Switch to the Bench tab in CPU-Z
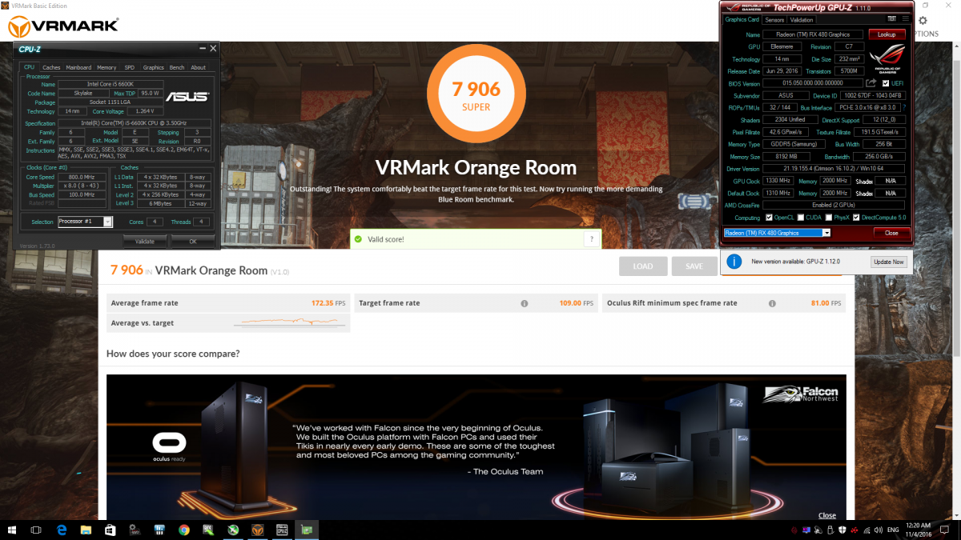Viewport: 961px width, 540px height. click(x=177, y=68)
